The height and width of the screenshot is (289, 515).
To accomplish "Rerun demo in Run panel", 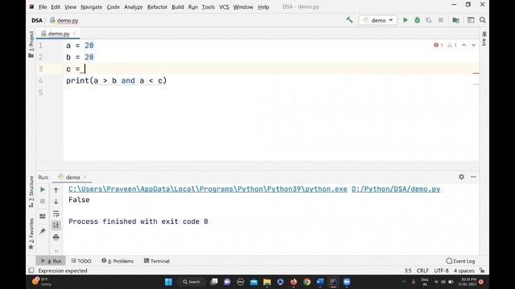I will [43, 189].
